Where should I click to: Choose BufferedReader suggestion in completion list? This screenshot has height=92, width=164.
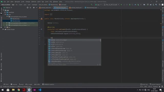[x=74, y=53]
